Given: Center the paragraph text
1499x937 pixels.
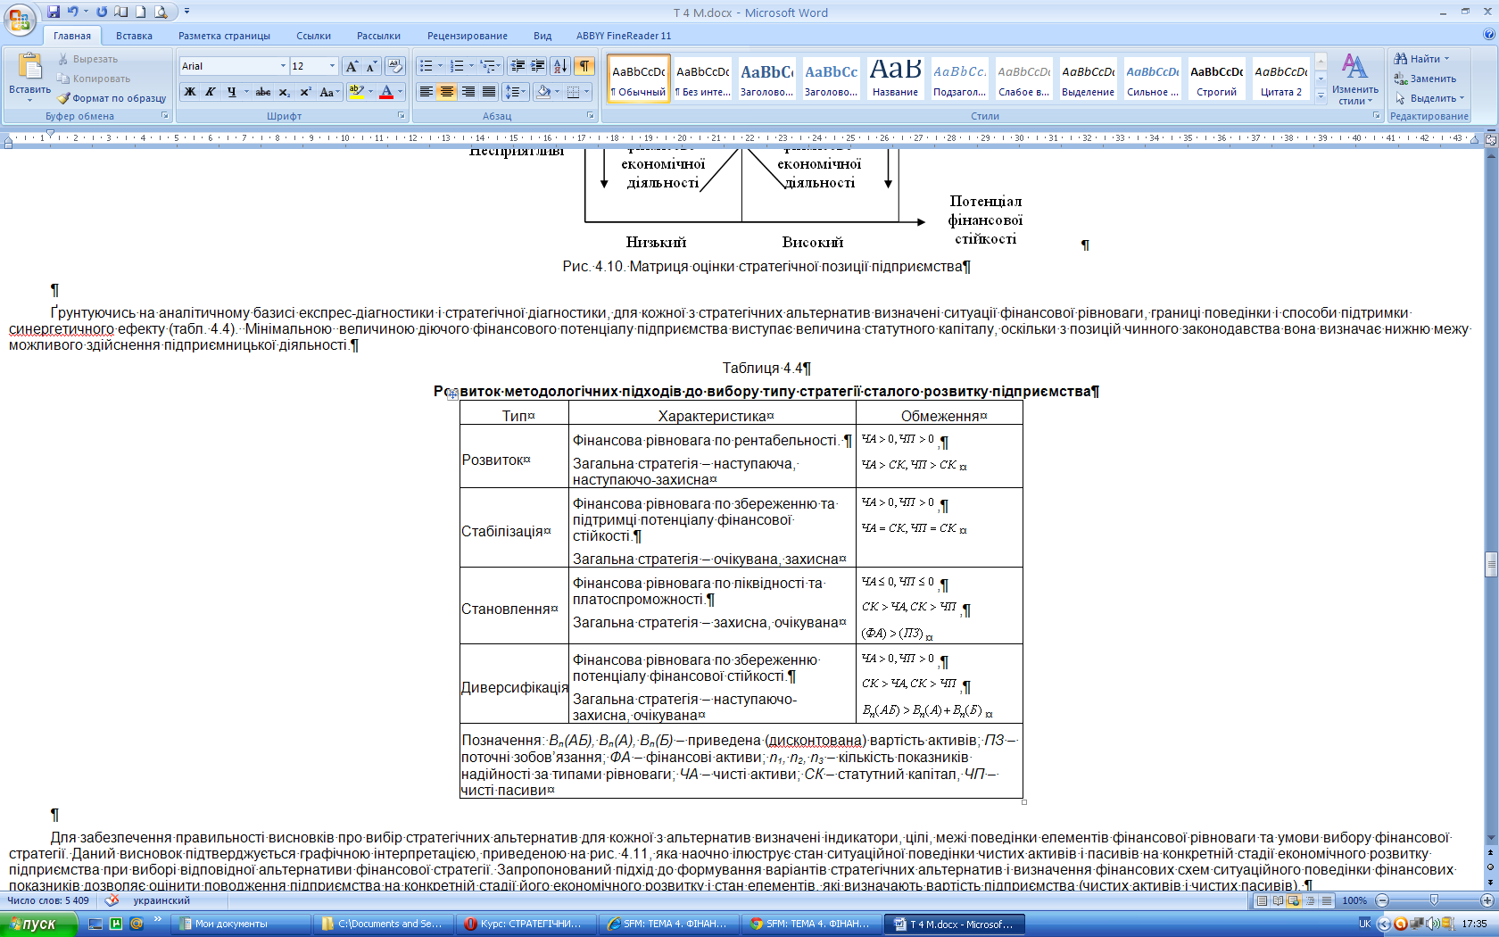Looking at the screenshot, I should click(x=447, y=92).
